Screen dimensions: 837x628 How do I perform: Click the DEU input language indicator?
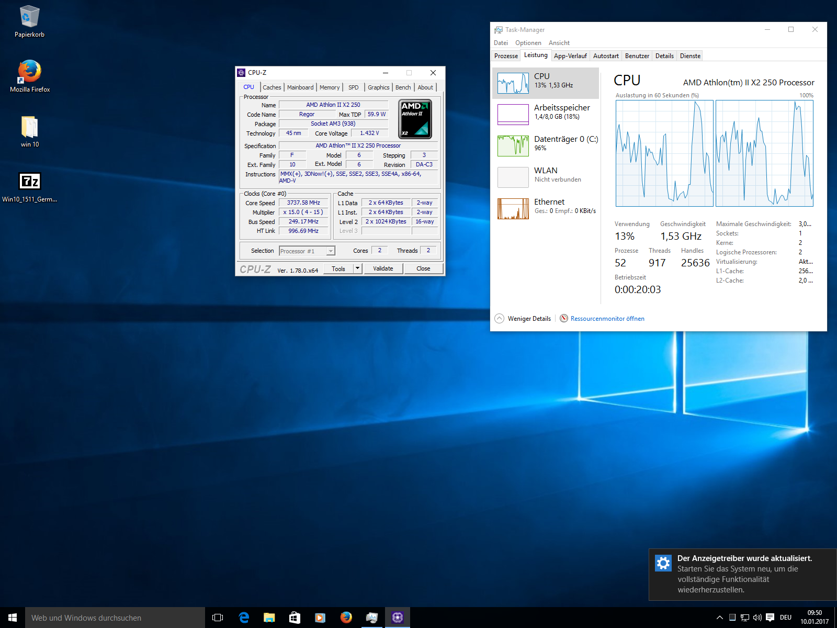tap(786, 618)
